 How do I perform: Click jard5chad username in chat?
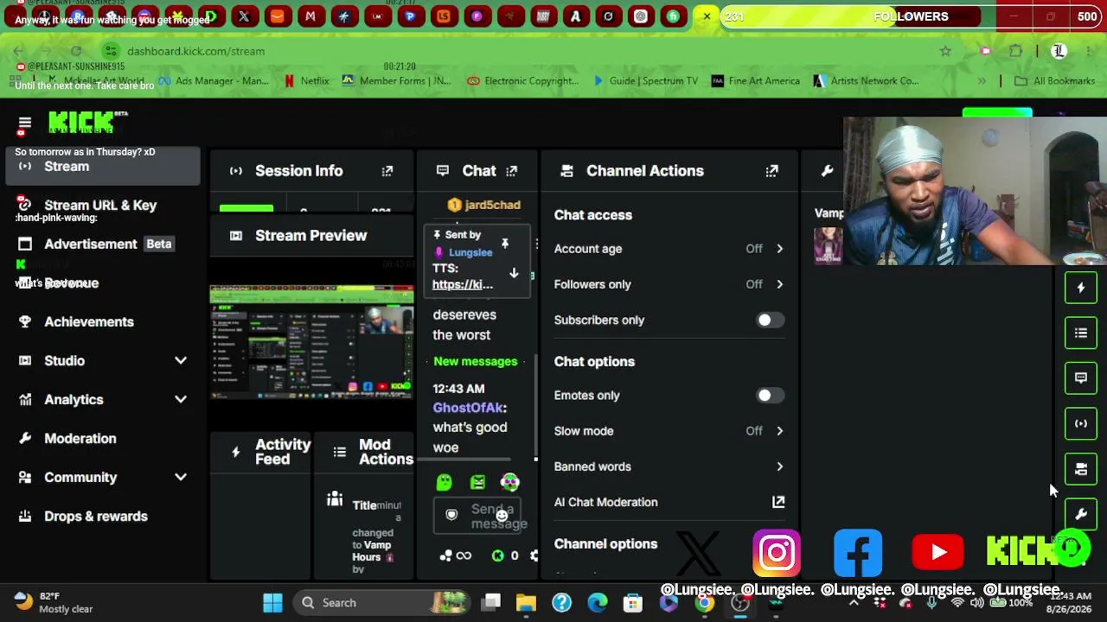tap(493, 205)
